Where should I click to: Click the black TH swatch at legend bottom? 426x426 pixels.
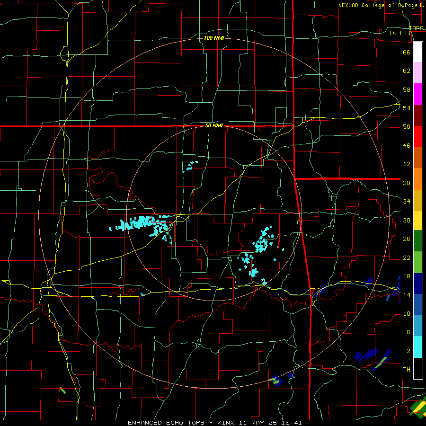[418, 368]
